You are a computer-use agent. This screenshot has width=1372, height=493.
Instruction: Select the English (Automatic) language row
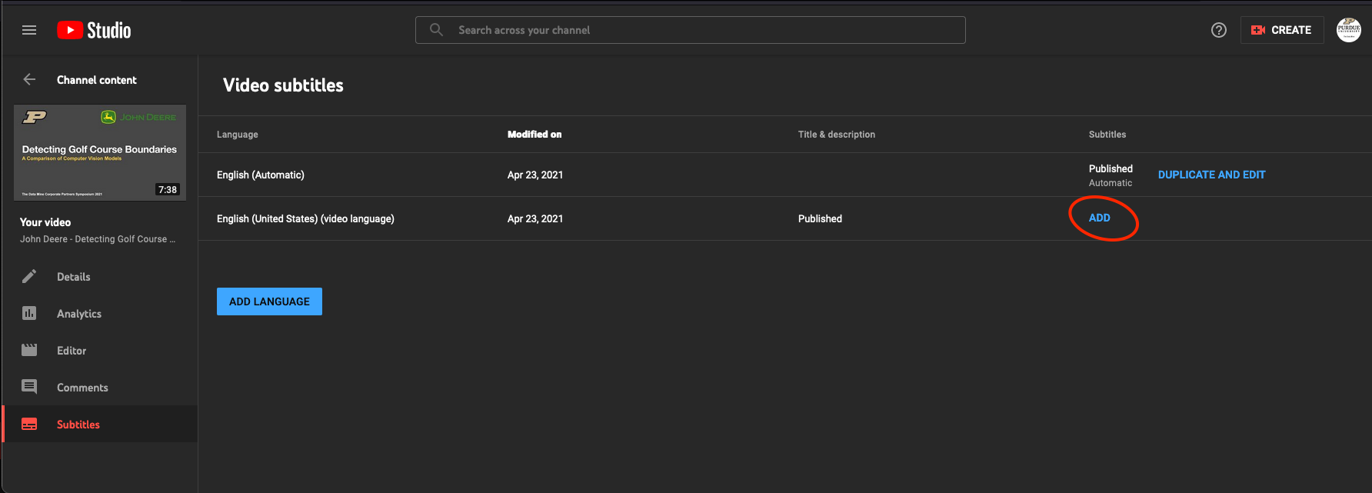pos(261,175)
